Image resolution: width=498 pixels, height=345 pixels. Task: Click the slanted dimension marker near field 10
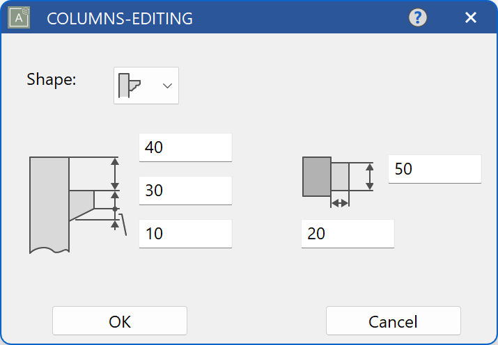click(x=123, y=225)
